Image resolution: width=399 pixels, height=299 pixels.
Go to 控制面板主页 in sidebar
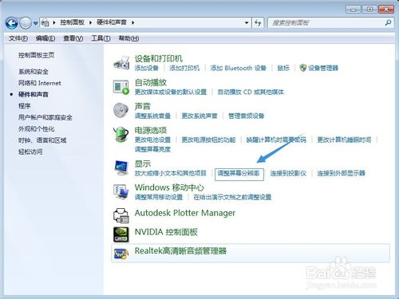click(36, 55)
